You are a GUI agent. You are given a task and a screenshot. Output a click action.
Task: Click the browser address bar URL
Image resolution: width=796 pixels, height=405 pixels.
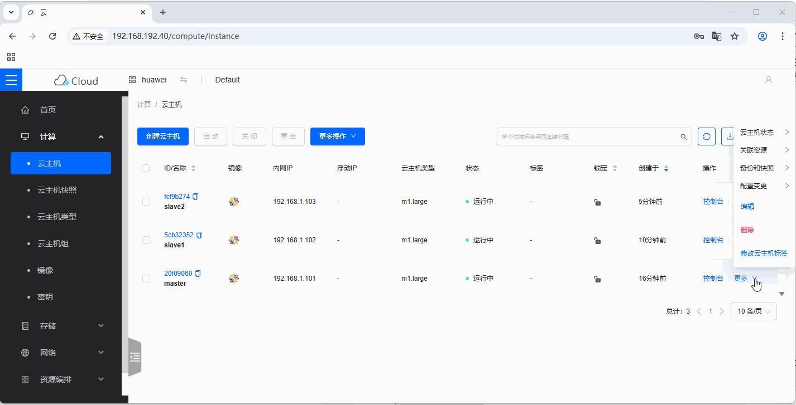(176, 36)
